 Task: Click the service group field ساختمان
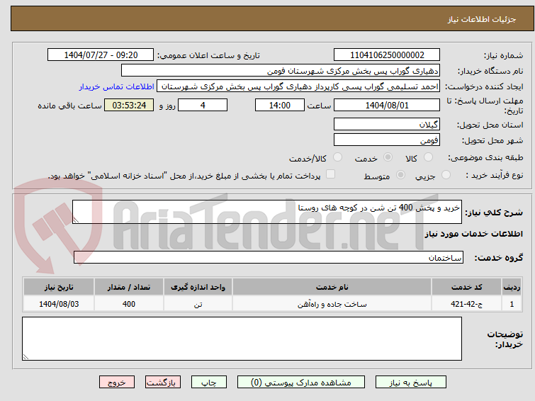pyautogui.click(x=269, y=257)
